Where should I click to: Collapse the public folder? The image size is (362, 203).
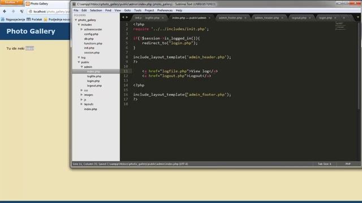pyautogui.click(x=79, y=62)
